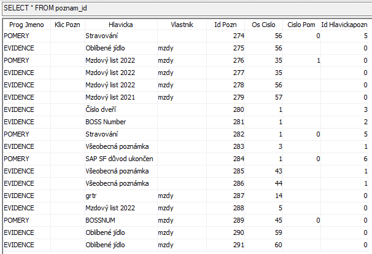This screenshot has height=254, width=372.
Task: Click the Os Cislo column header
Action: click(x=263, y=25)
